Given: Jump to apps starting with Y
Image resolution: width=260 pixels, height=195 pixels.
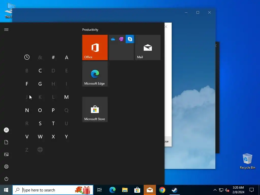Looking at the screenshot, I should [x=66, y=137].
